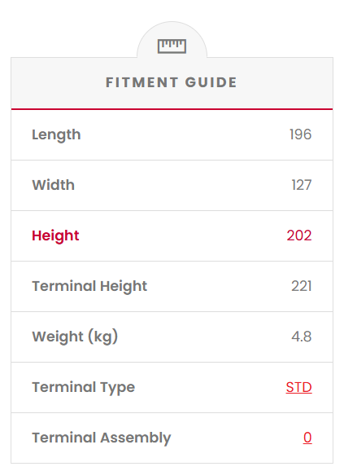The height and width of the screenshot is (471, 344).
Task: Click the red Height value 202
Action: click(299, 236)
